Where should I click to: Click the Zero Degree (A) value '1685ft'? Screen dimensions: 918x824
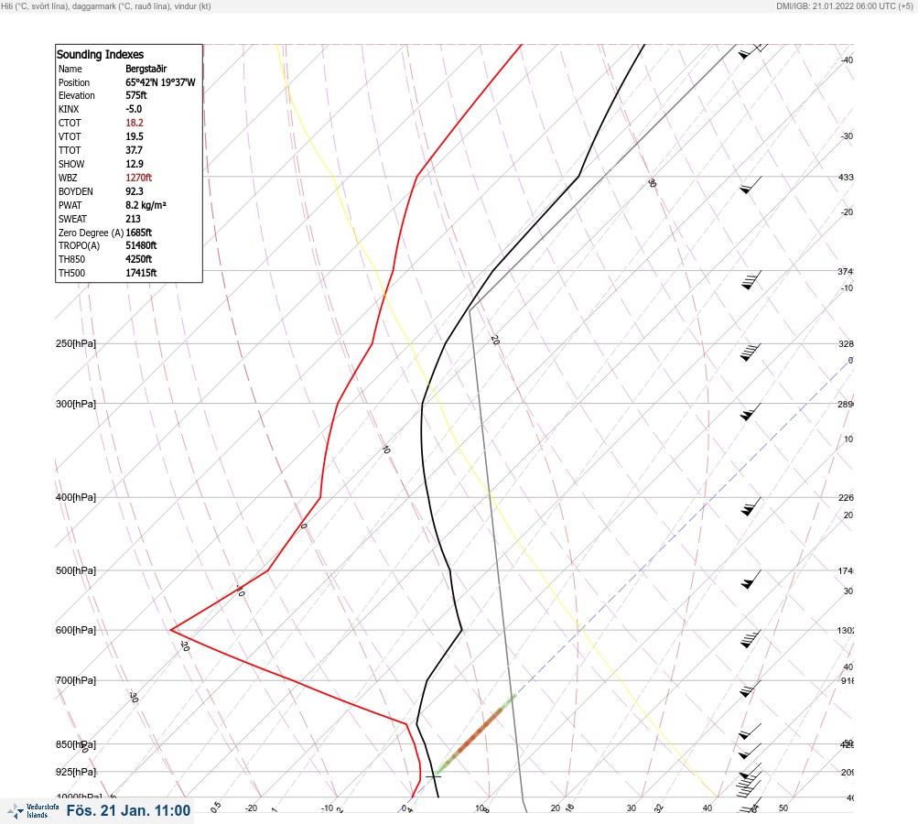139,233
